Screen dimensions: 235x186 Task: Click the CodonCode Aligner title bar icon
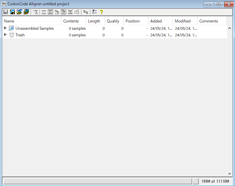point(4,4)
